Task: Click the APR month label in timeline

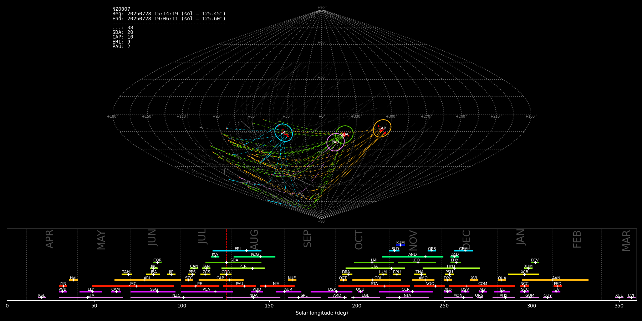Action: [50, 239]
